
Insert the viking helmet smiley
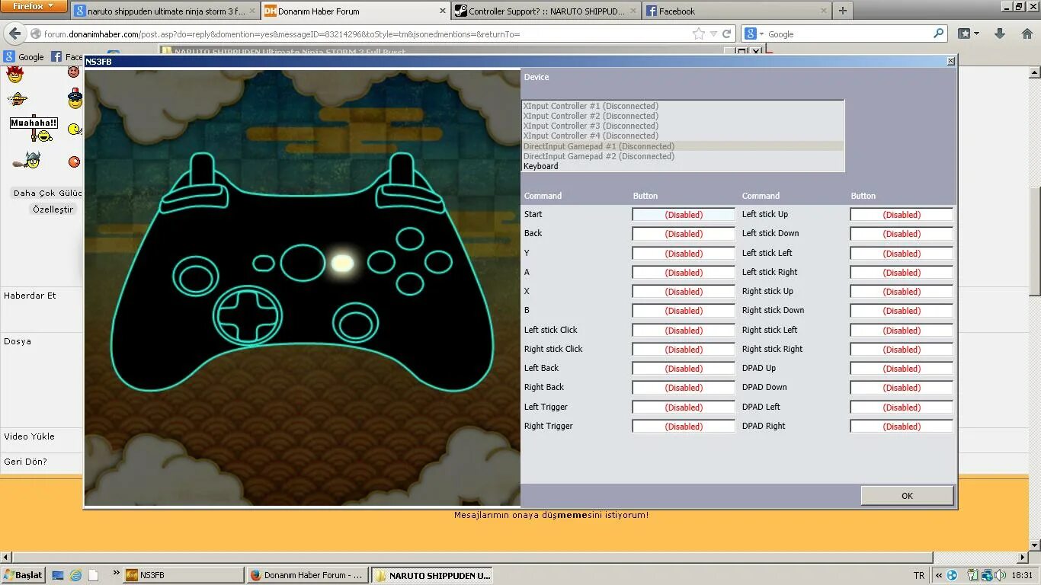pyautogui.click(x=27, y=161)
